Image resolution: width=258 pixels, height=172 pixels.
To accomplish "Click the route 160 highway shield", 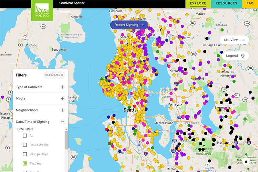I will point(74,157).
